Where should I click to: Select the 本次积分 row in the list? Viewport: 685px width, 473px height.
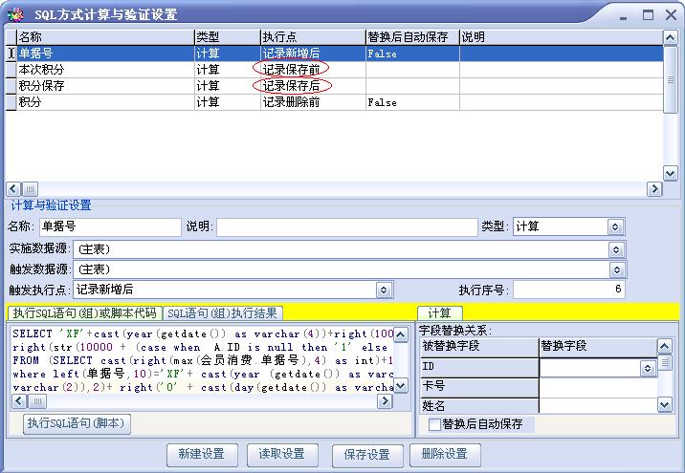pos(334,70)
